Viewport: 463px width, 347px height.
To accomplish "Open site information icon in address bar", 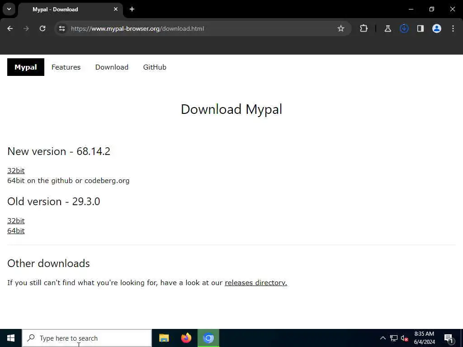I will [61, 28].
